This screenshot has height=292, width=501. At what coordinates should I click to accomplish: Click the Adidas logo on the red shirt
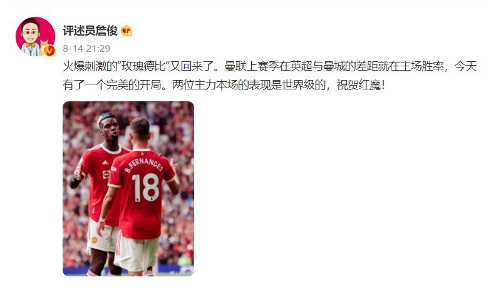[x=105, y=163]
